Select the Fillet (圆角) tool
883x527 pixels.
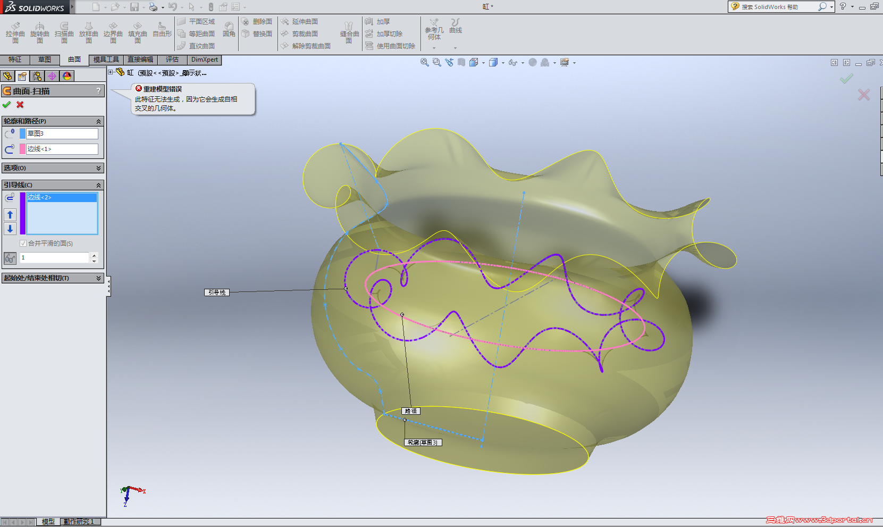(x=229, y=29)
